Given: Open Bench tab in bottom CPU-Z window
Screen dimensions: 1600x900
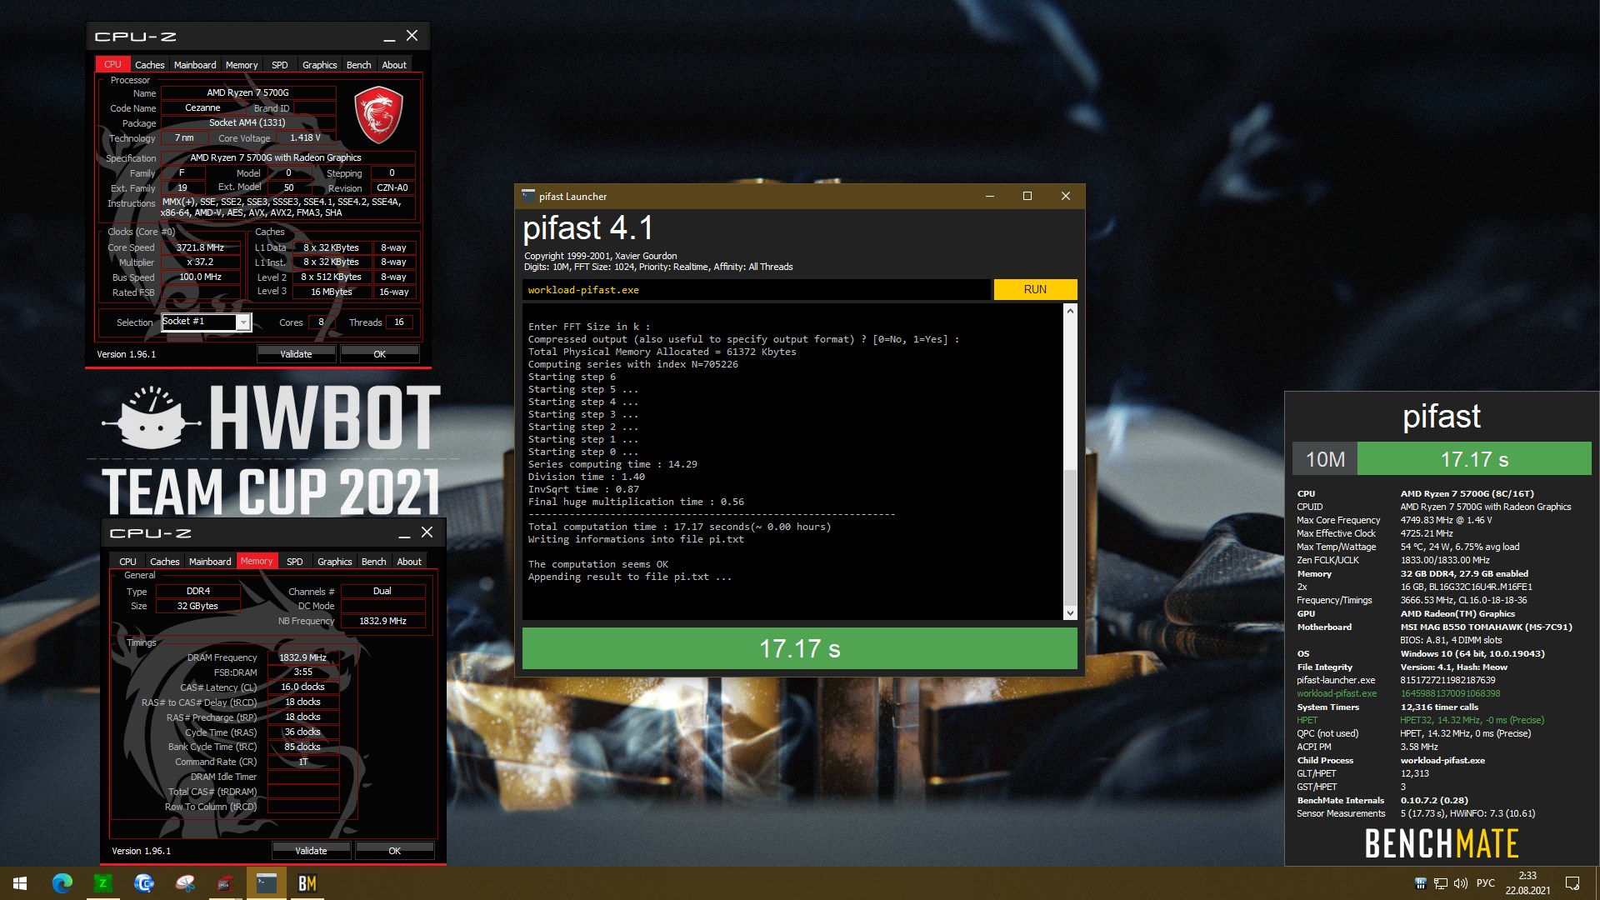Looking at the screenshot, I should coord(374,562).
